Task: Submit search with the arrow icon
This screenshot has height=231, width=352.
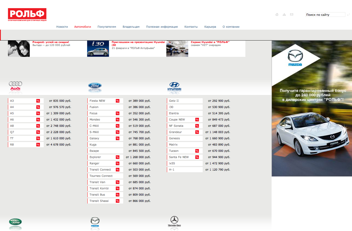Action: coord(348,15)
